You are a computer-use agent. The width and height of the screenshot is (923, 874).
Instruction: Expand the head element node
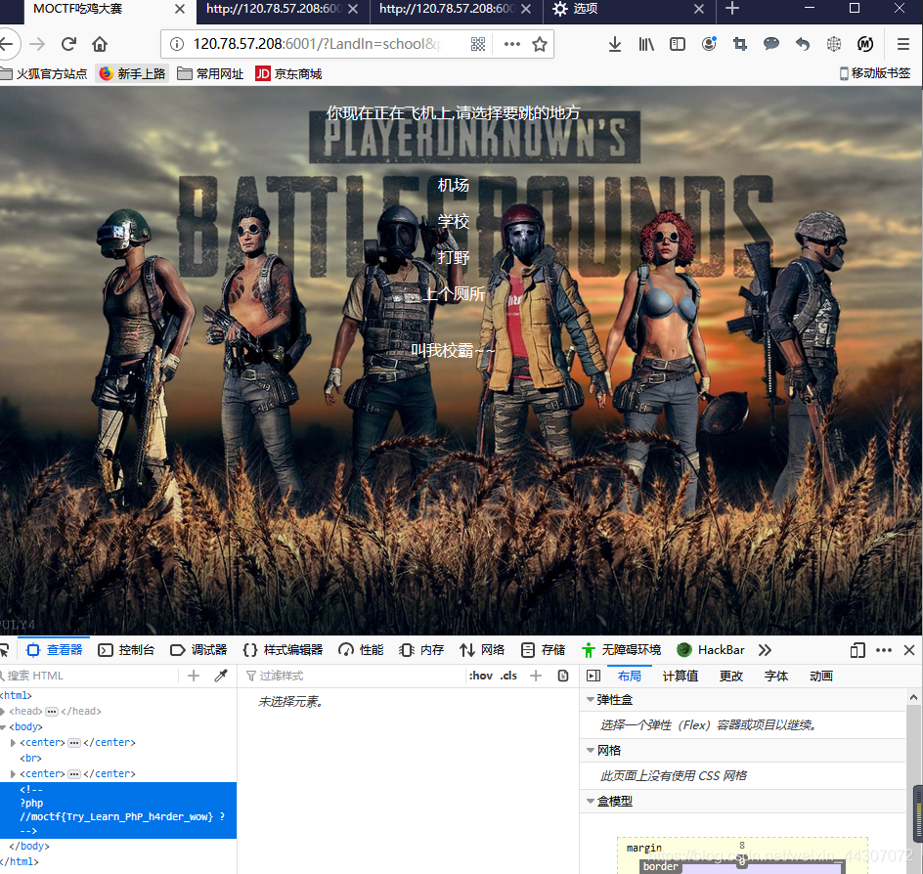(3, 712)
